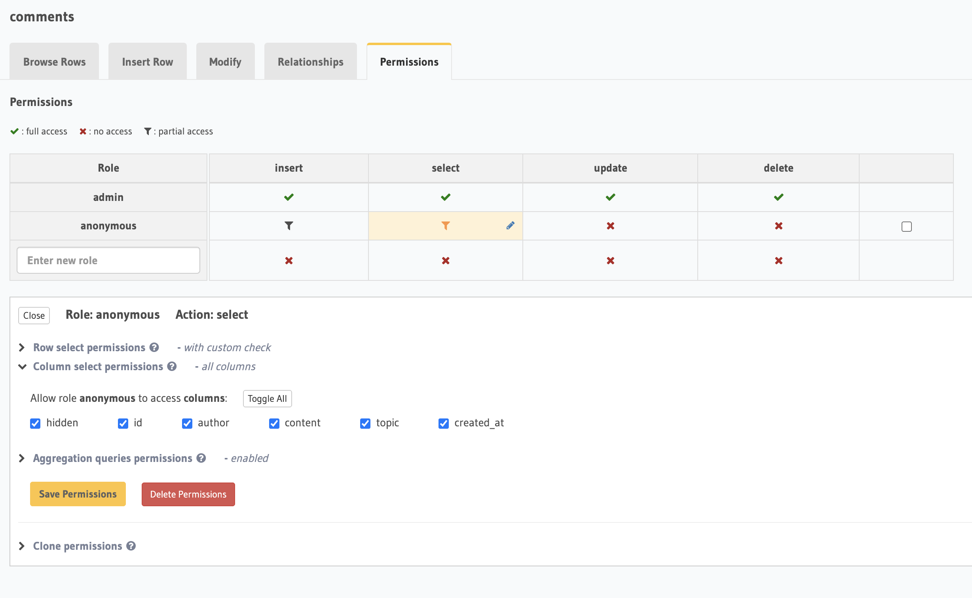Click Save Permissions button

pos(78,494)
